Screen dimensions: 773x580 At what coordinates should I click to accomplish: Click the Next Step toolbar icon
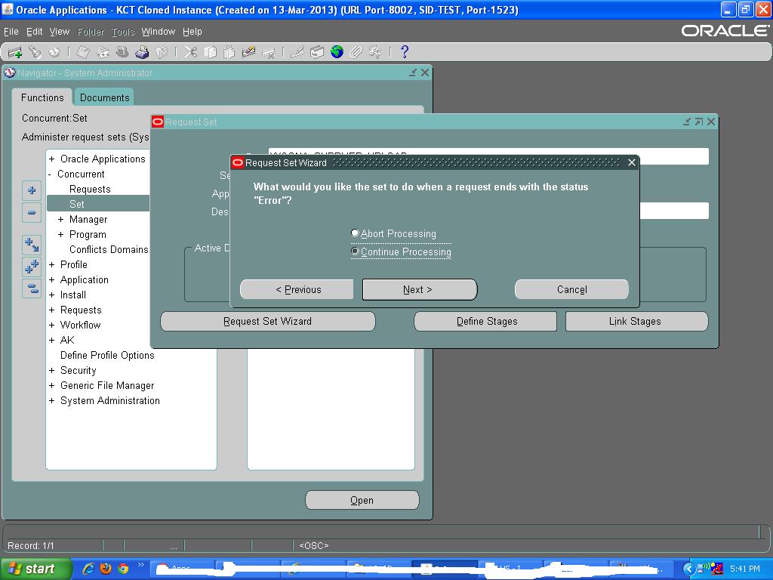point(103,52)
